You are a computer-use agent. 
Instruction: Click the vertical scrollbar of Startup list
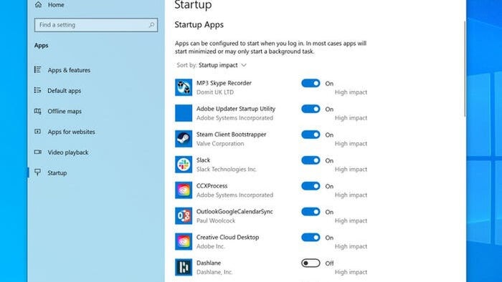(465, 69)
